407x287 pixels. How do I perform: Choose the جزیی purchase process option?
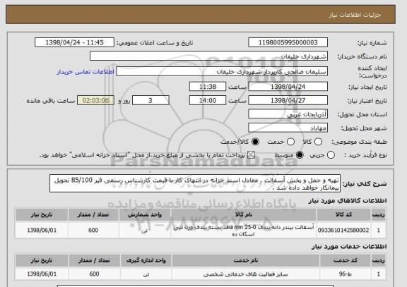tap(331, 155)
